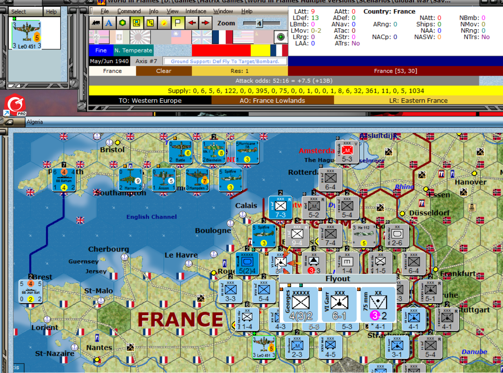This screenshot has width=503, height=373.
Task: Select the Bordeaux 2-3 militia counter
Action: [x=297, y=347]
